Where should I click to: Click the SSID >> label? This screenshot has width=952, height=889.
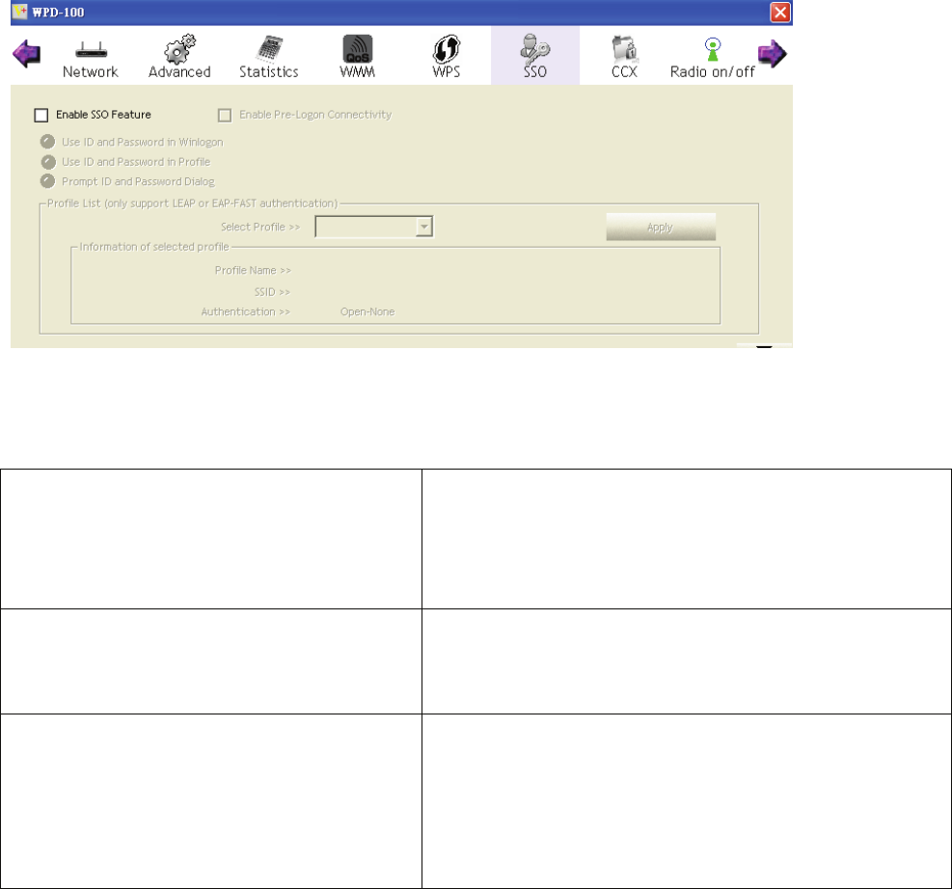pyautogui.click(x=272, y=292)
